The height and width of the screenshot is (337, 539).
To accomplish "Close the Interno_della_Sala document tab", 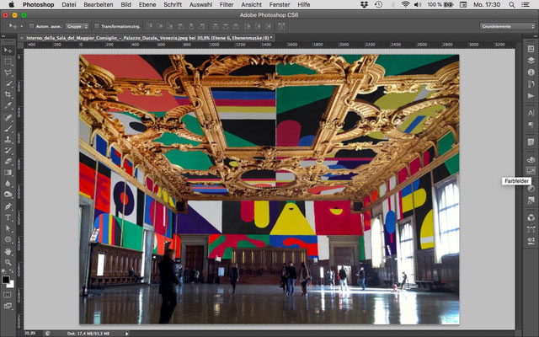I will pyautogui.click(x=22, y=38).
